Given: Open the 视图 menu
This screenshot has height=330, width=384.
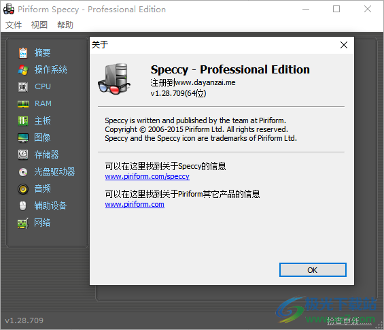Looking at the screenshot, I should [x=39, y=24].
